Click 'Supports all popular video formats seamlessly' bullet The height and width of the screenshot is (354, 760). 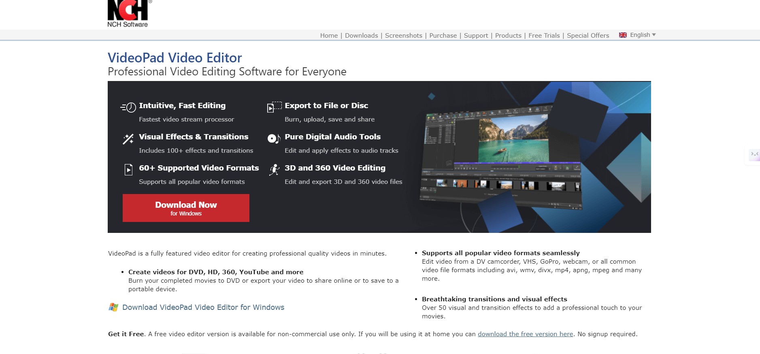pos(501,253)
